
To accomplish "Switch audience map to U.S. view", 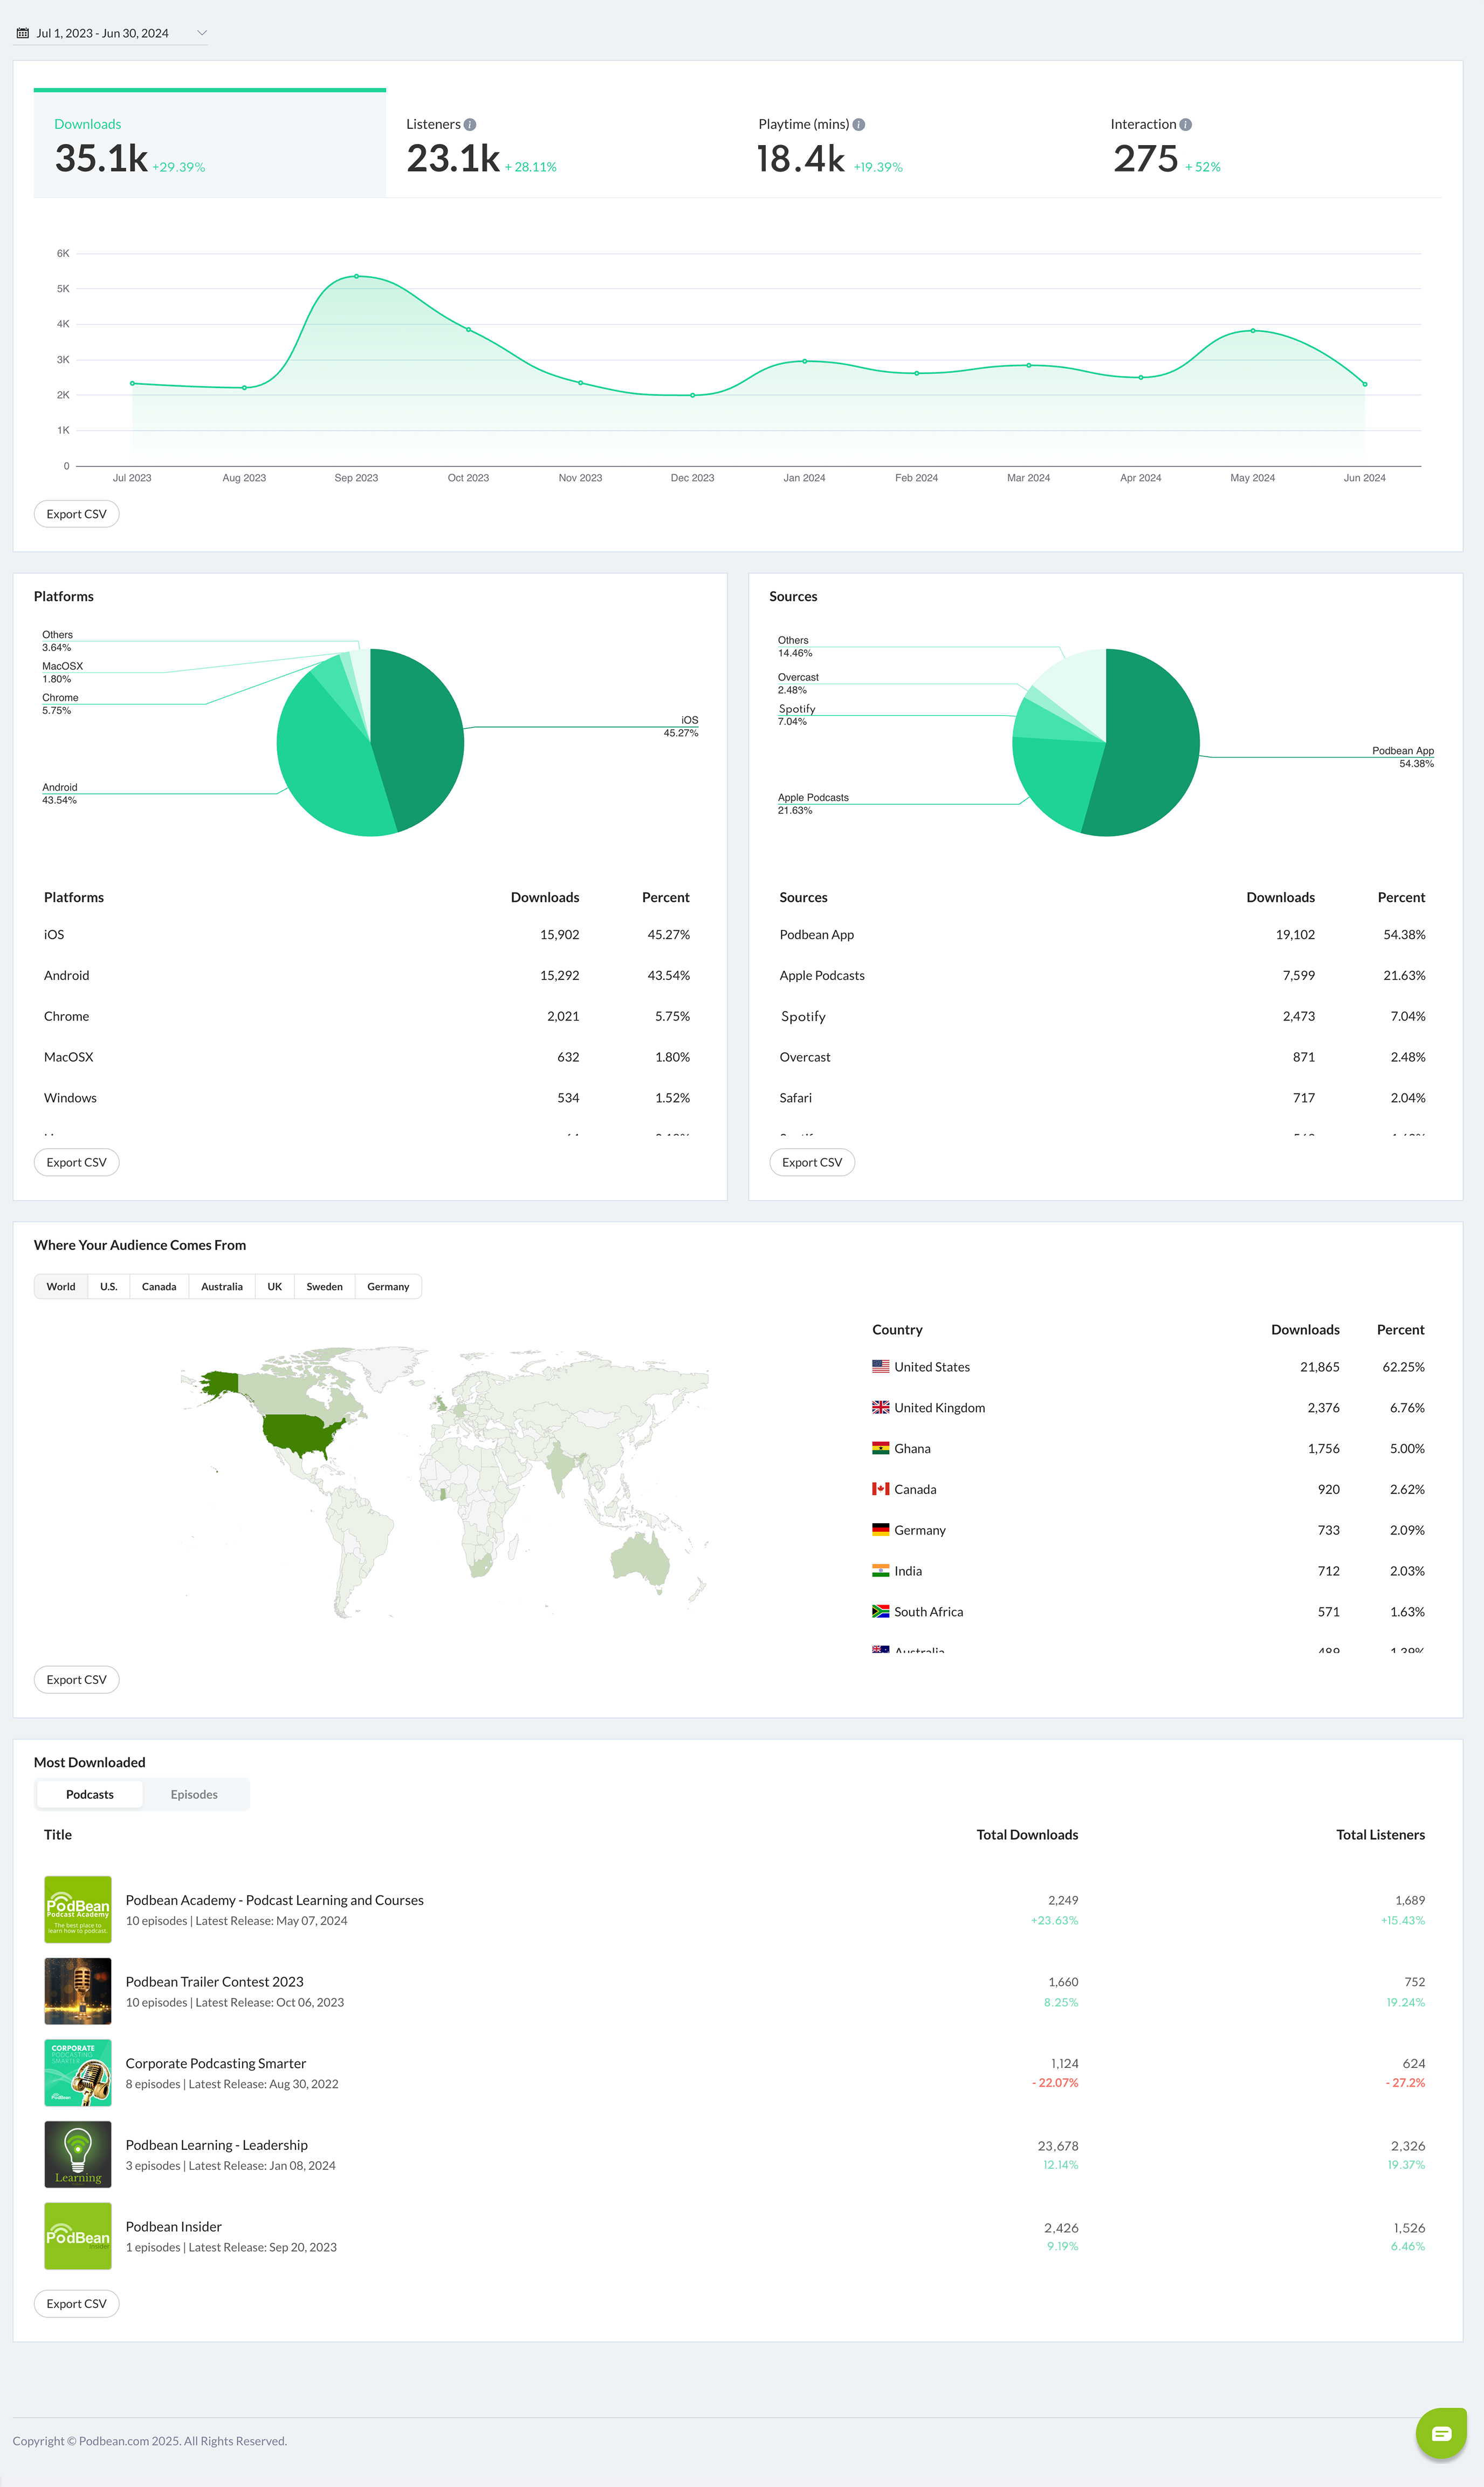I will [x=108, y=1286].
